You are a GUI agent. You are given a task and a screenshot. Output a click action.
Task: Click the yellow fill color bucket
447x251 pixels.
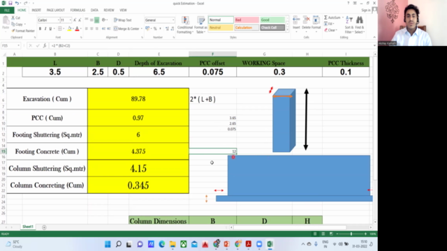(x=69, y=29)
